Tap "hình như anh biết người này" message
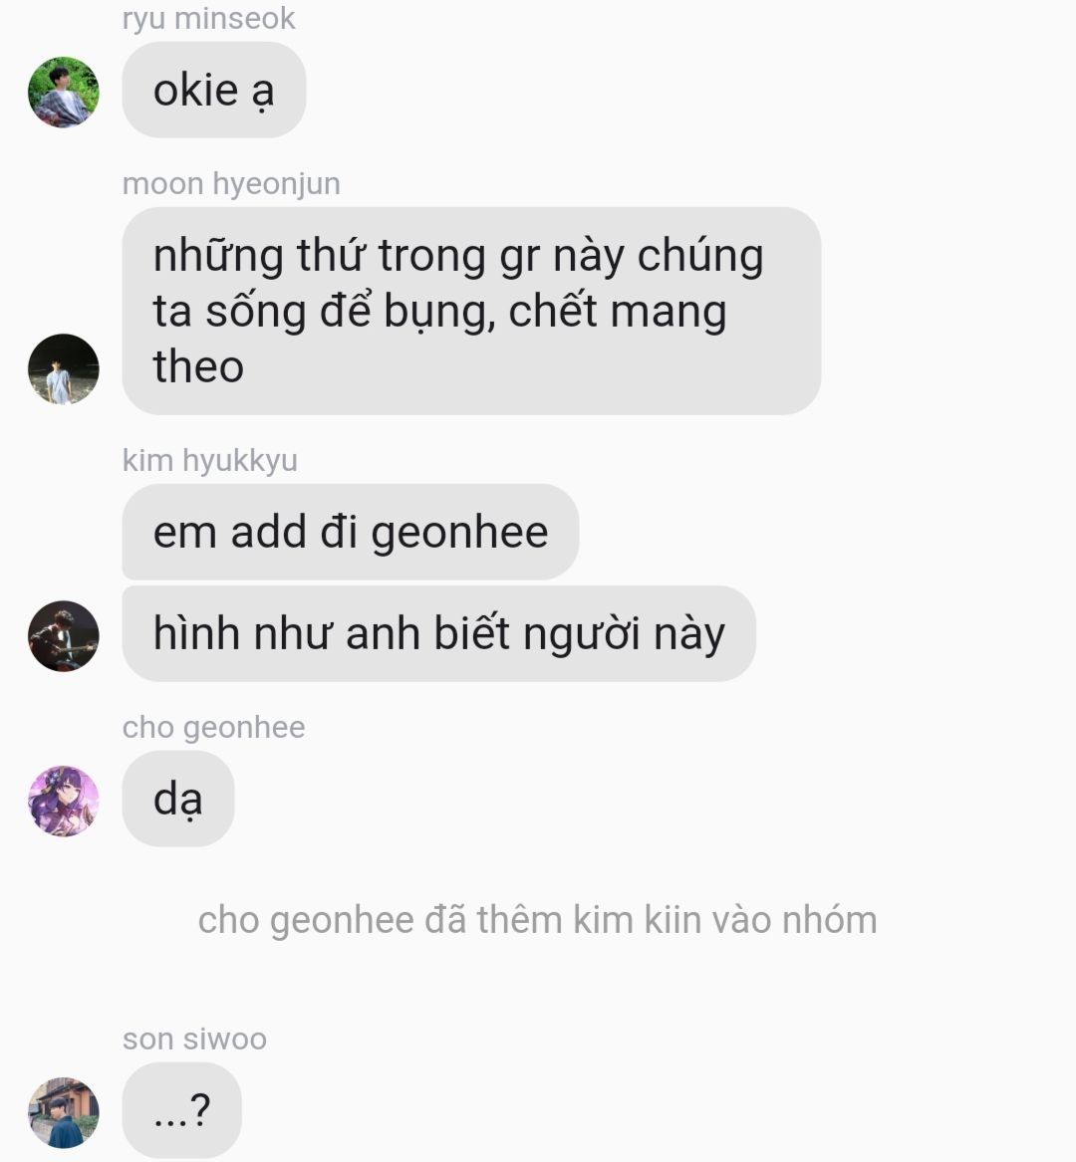Screen dimensions: 1076x1162 438,633
